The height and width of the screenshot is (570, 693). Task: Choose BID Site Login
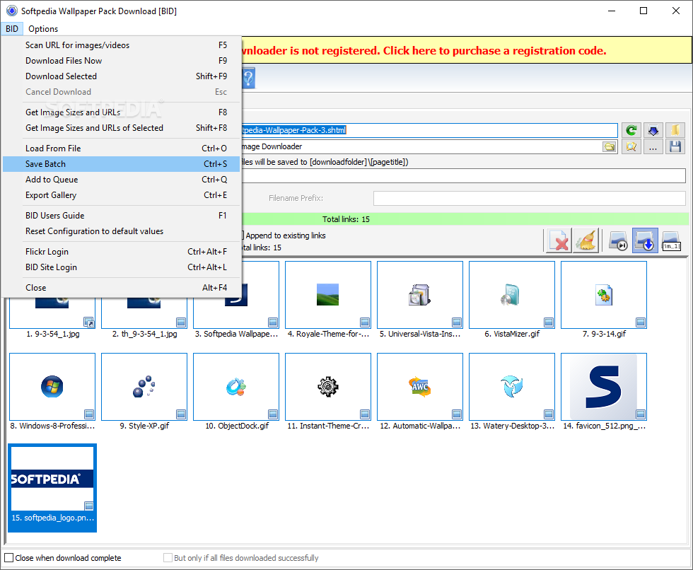coord(122,267)
